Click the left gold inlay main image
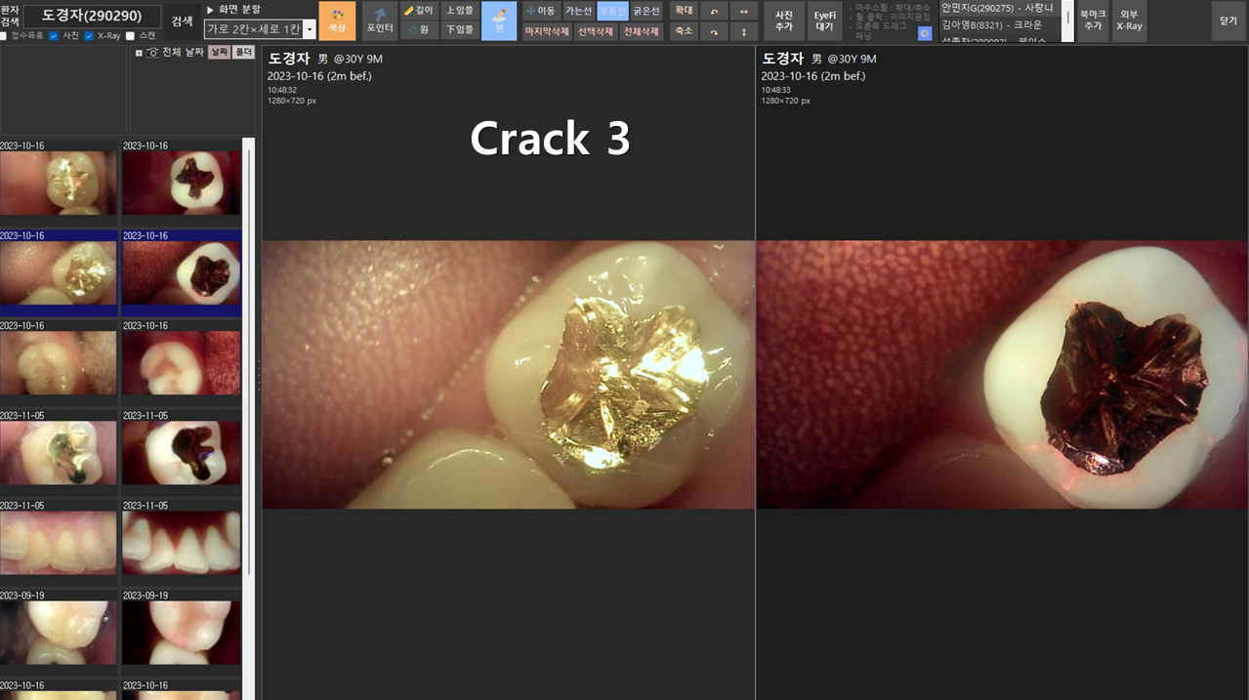Screen dimensions: 1249x700 pos(509,375)
